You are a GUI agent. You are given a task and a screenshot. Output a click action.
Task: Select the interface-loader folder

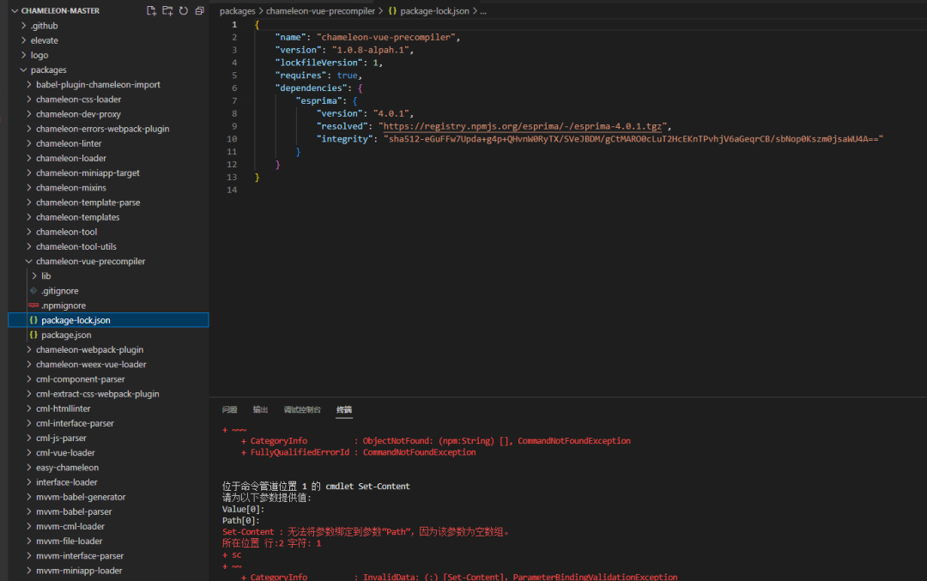coord(67,482)
